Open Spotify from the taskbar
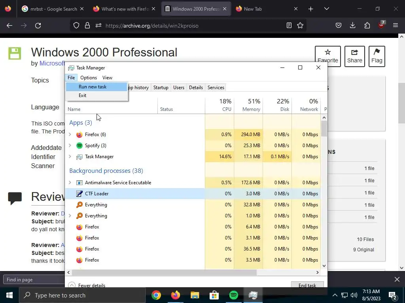The width and height of the screenshot is (405, 303). pyautogui.click(x=233, y=295)
